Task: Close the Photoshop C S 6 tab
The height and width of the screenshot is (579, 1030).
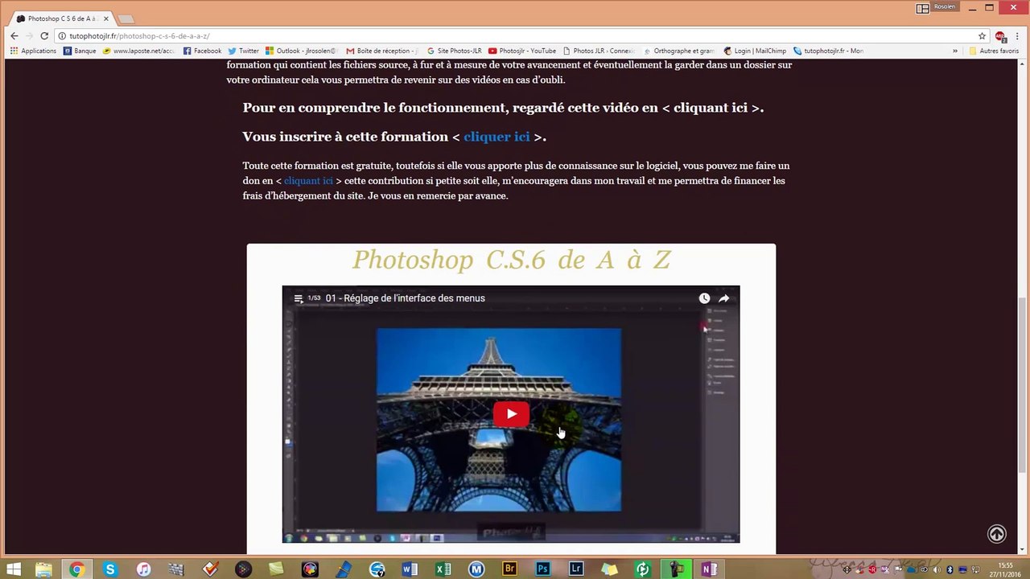Action: pos(105,18)
